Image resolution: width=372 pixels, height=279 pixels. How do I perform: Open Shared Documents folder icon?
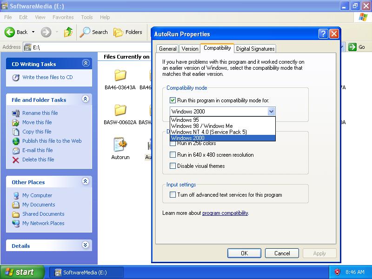click(16, 214)
